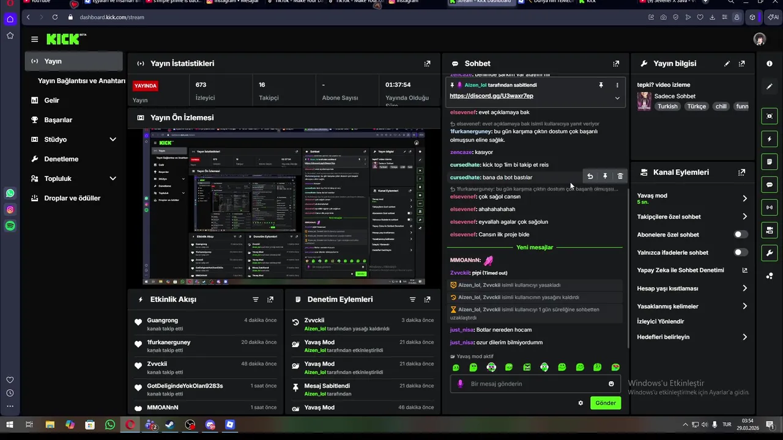Screen dimensions: 783x440
Task: Open the profile avatar in the top right
Action: [760, 39]
